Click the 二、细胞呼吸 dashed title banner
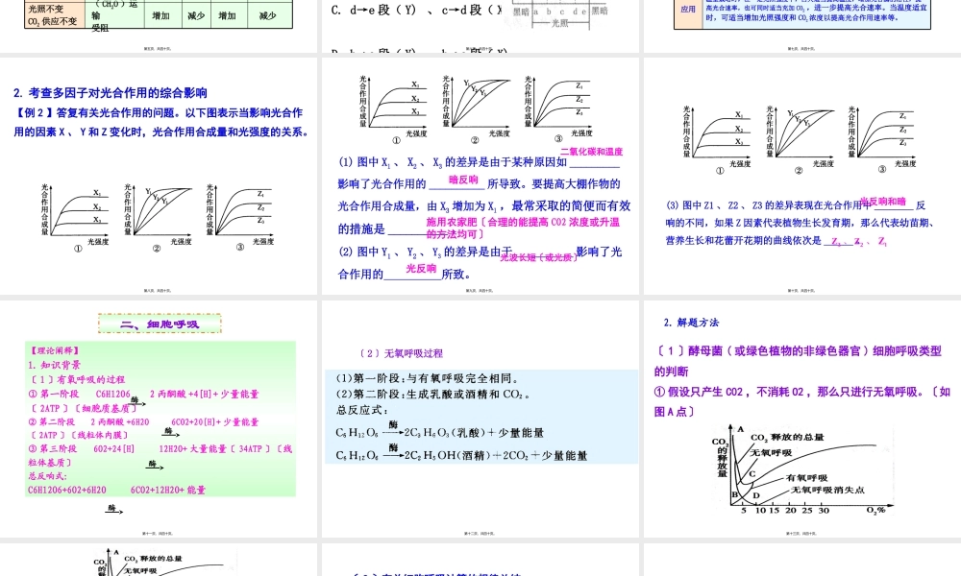This screenshot has height=576, width=961. [x=159, y=323]
